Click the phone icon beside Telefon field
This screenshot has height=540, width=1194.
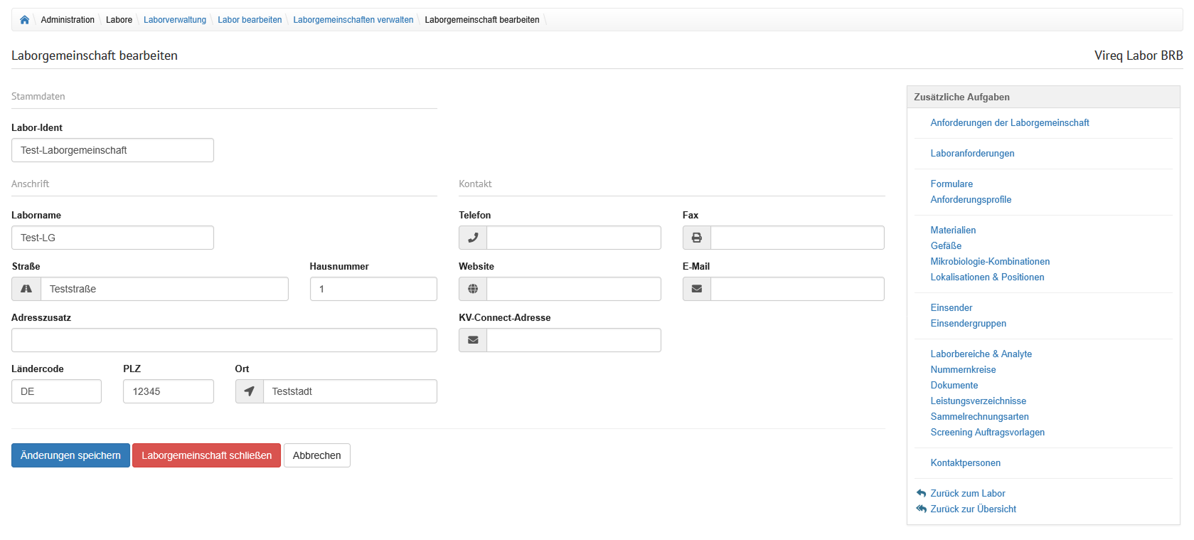[473, 238]
